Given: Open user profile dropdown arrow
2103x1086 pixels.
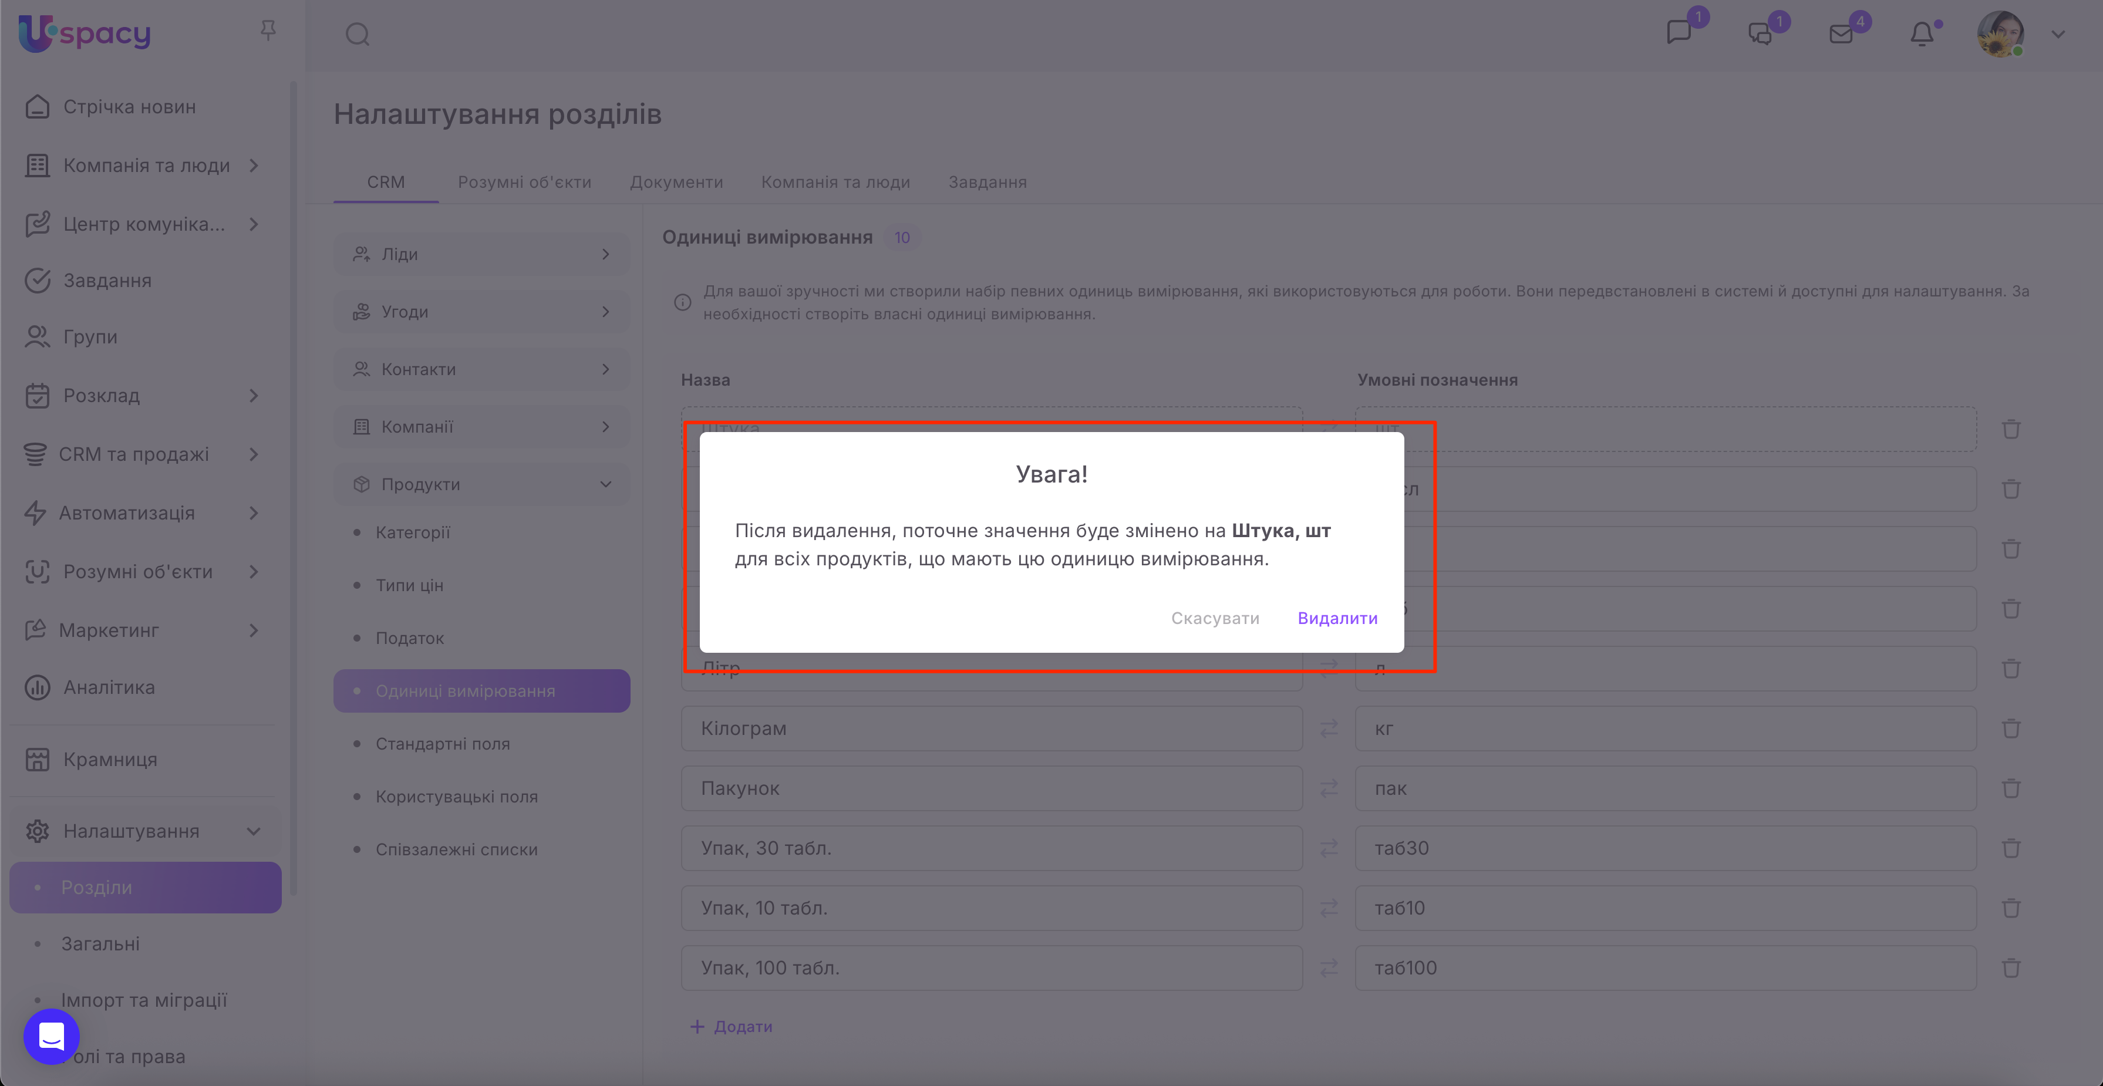Looking at the screenshot, I should pyautogui.click(x=2058, y=34).
